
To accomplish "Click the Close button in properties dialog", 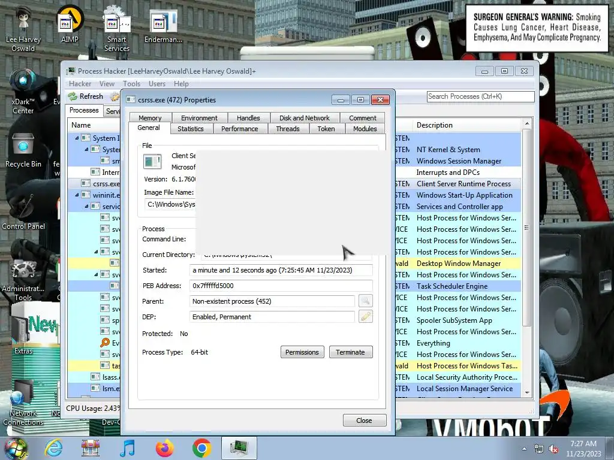I will click(x=365, y=420).
